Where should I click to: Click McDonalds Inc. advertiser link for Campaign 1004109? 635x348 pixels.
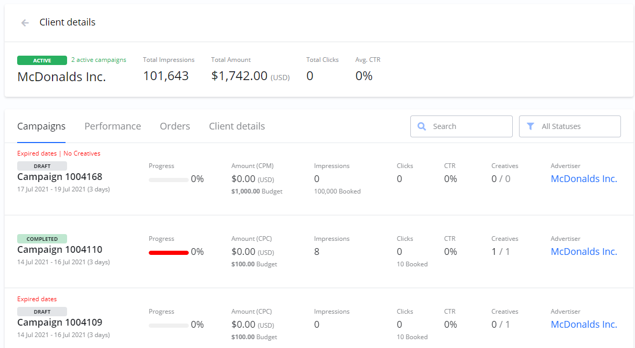pos(584,325)
